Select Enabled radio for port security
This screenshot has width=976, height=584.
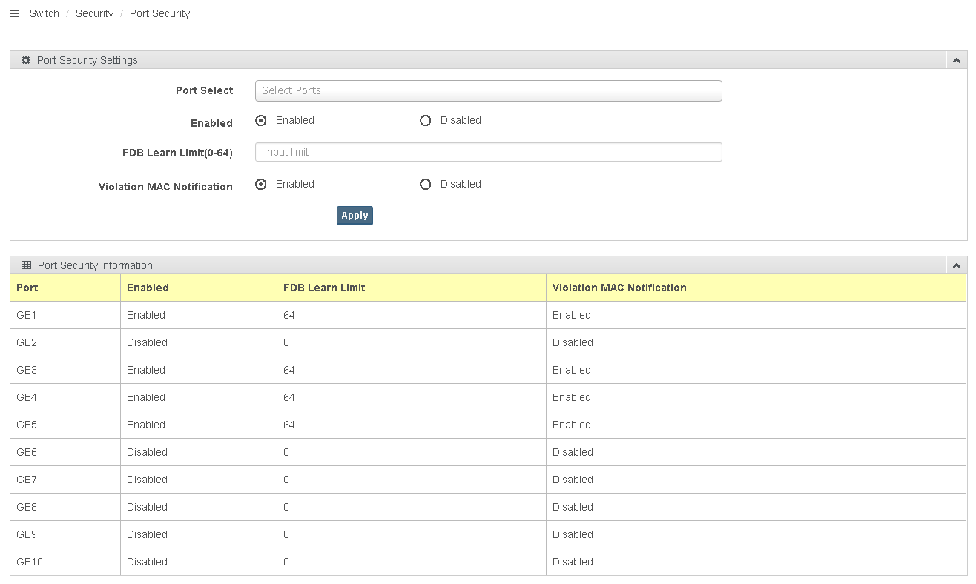(261, 121)
